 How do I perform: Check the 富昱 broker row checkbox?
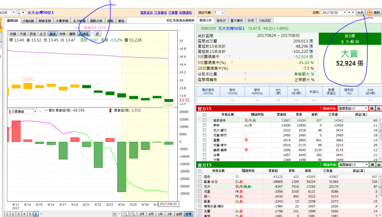pos(204,140)
